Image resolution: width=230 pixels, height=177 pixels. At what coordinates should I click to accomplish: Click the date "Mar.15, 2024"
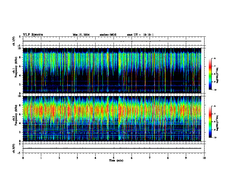(x=81, y=35)
